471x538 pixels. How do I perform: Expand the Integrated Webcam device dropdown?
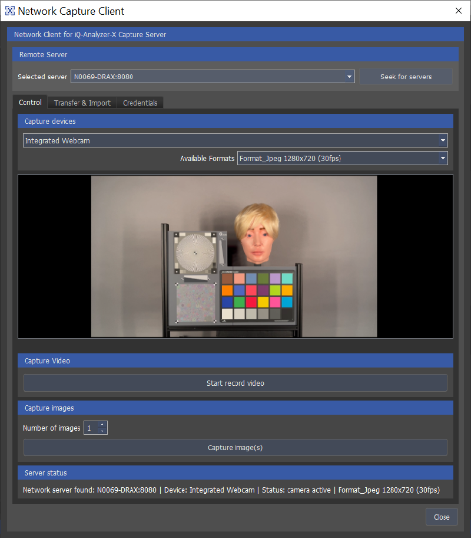[x=235, y=140]
